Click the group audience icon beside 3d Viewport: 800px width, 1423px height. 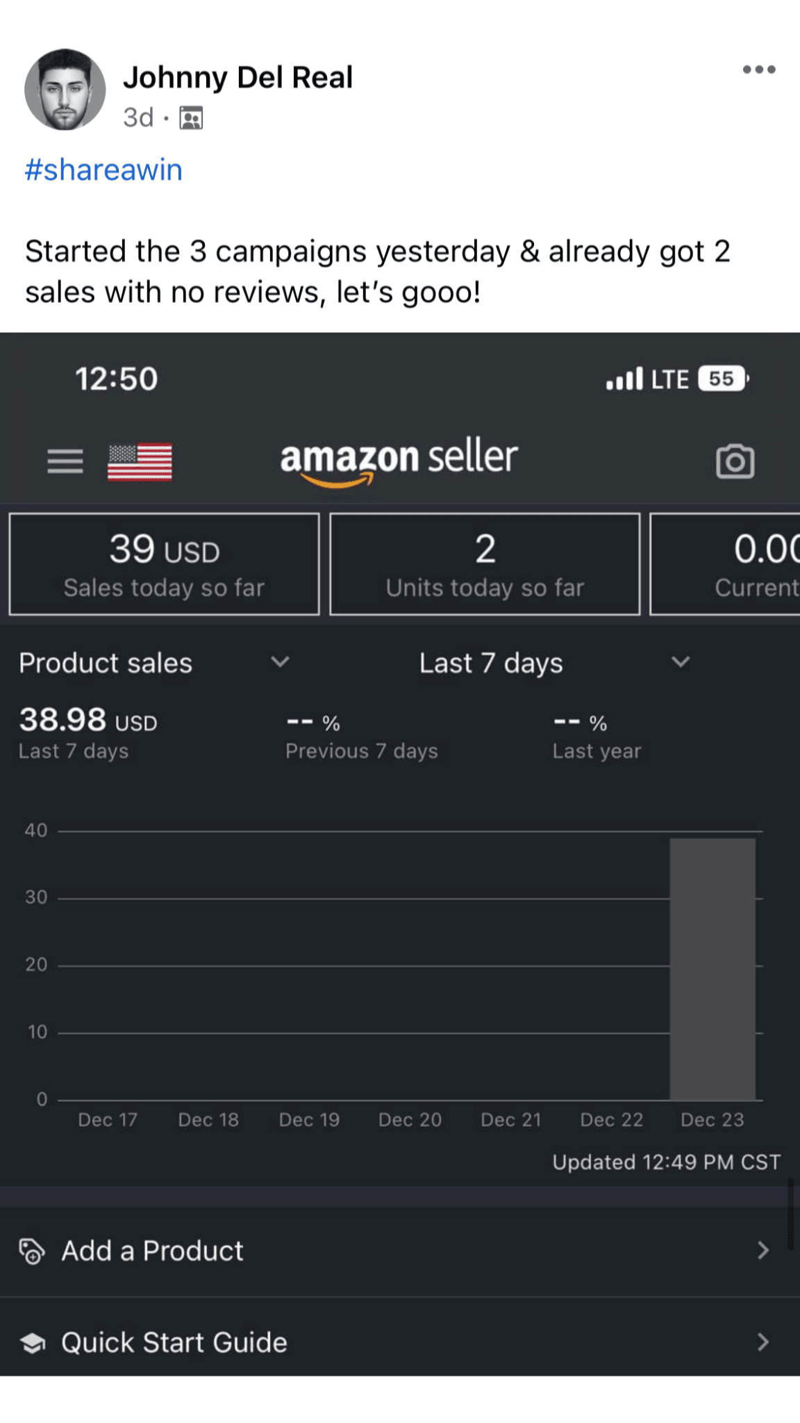pos(191,118)
